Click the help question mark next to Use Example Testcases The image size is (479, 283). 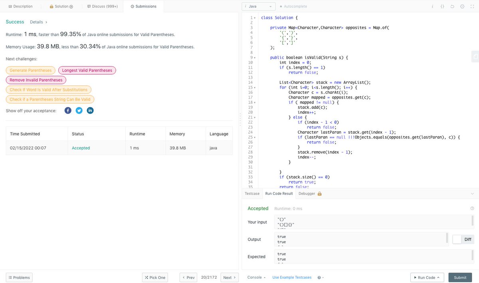pos(319,277)
